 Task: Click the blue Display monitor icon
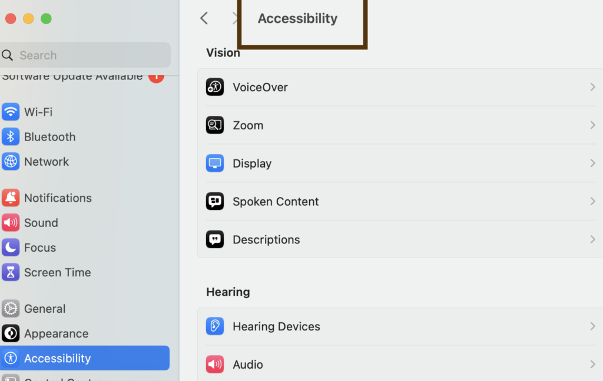tap(215, 163)
